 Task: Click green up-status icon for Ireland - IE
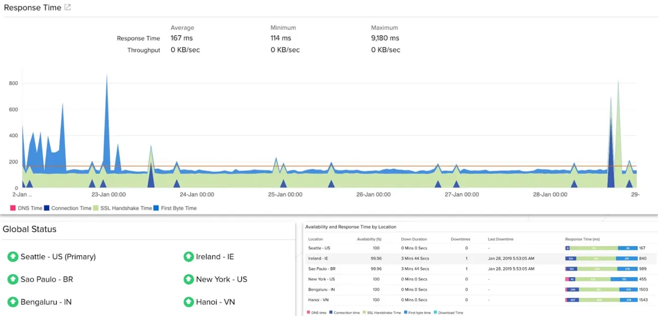pos(188,257)
